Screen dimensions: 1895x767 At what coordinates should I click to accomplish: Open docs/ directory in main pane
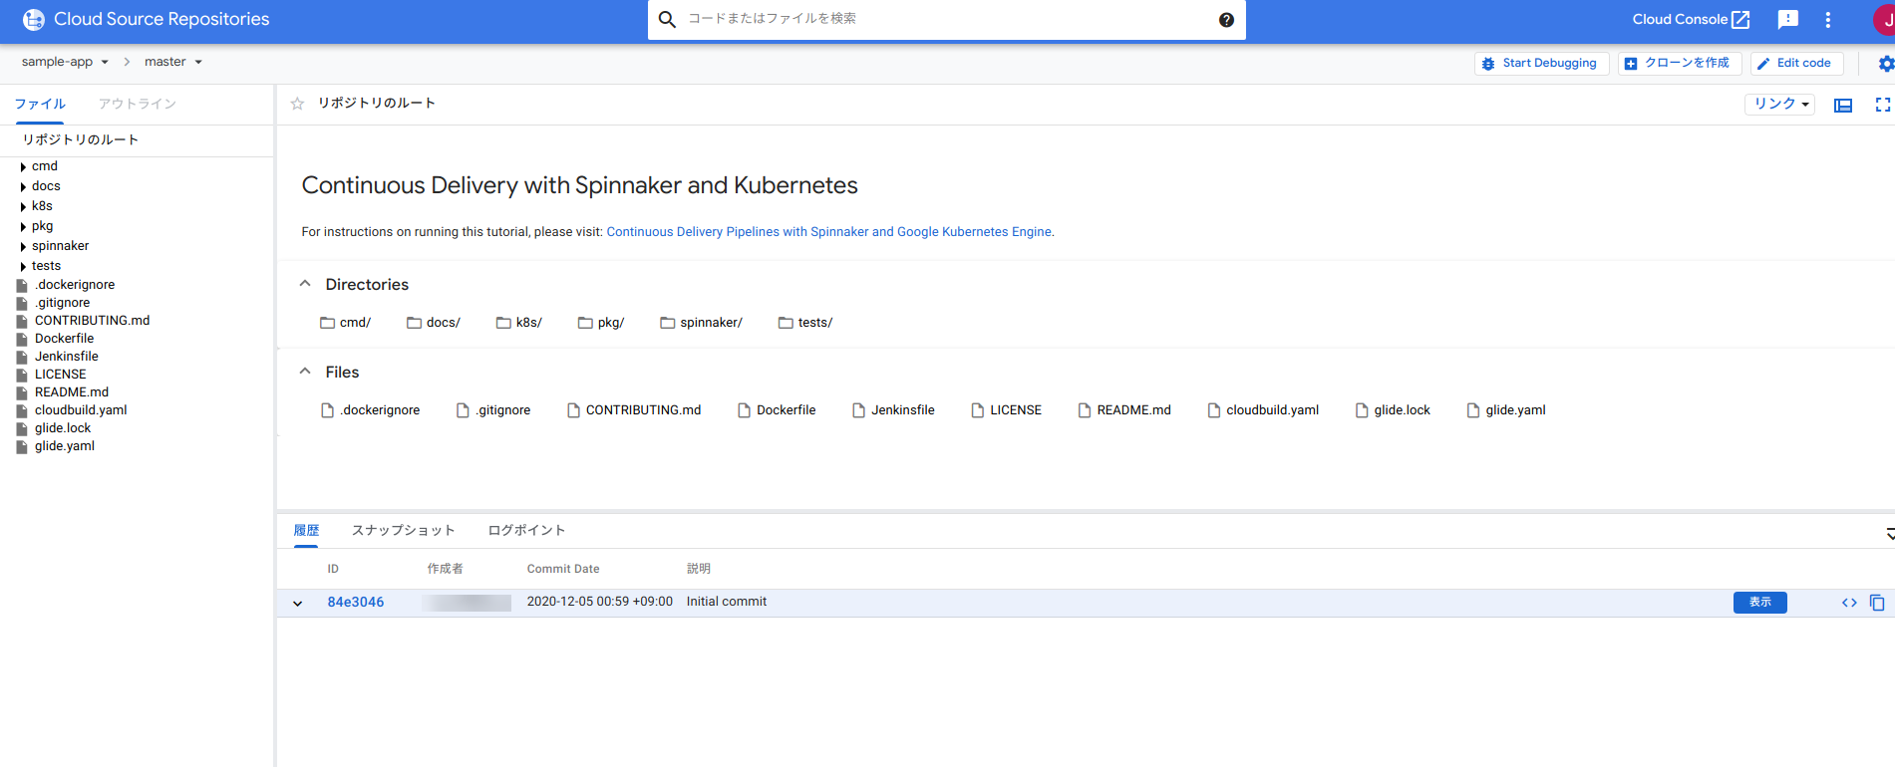(x=434, y=323)
